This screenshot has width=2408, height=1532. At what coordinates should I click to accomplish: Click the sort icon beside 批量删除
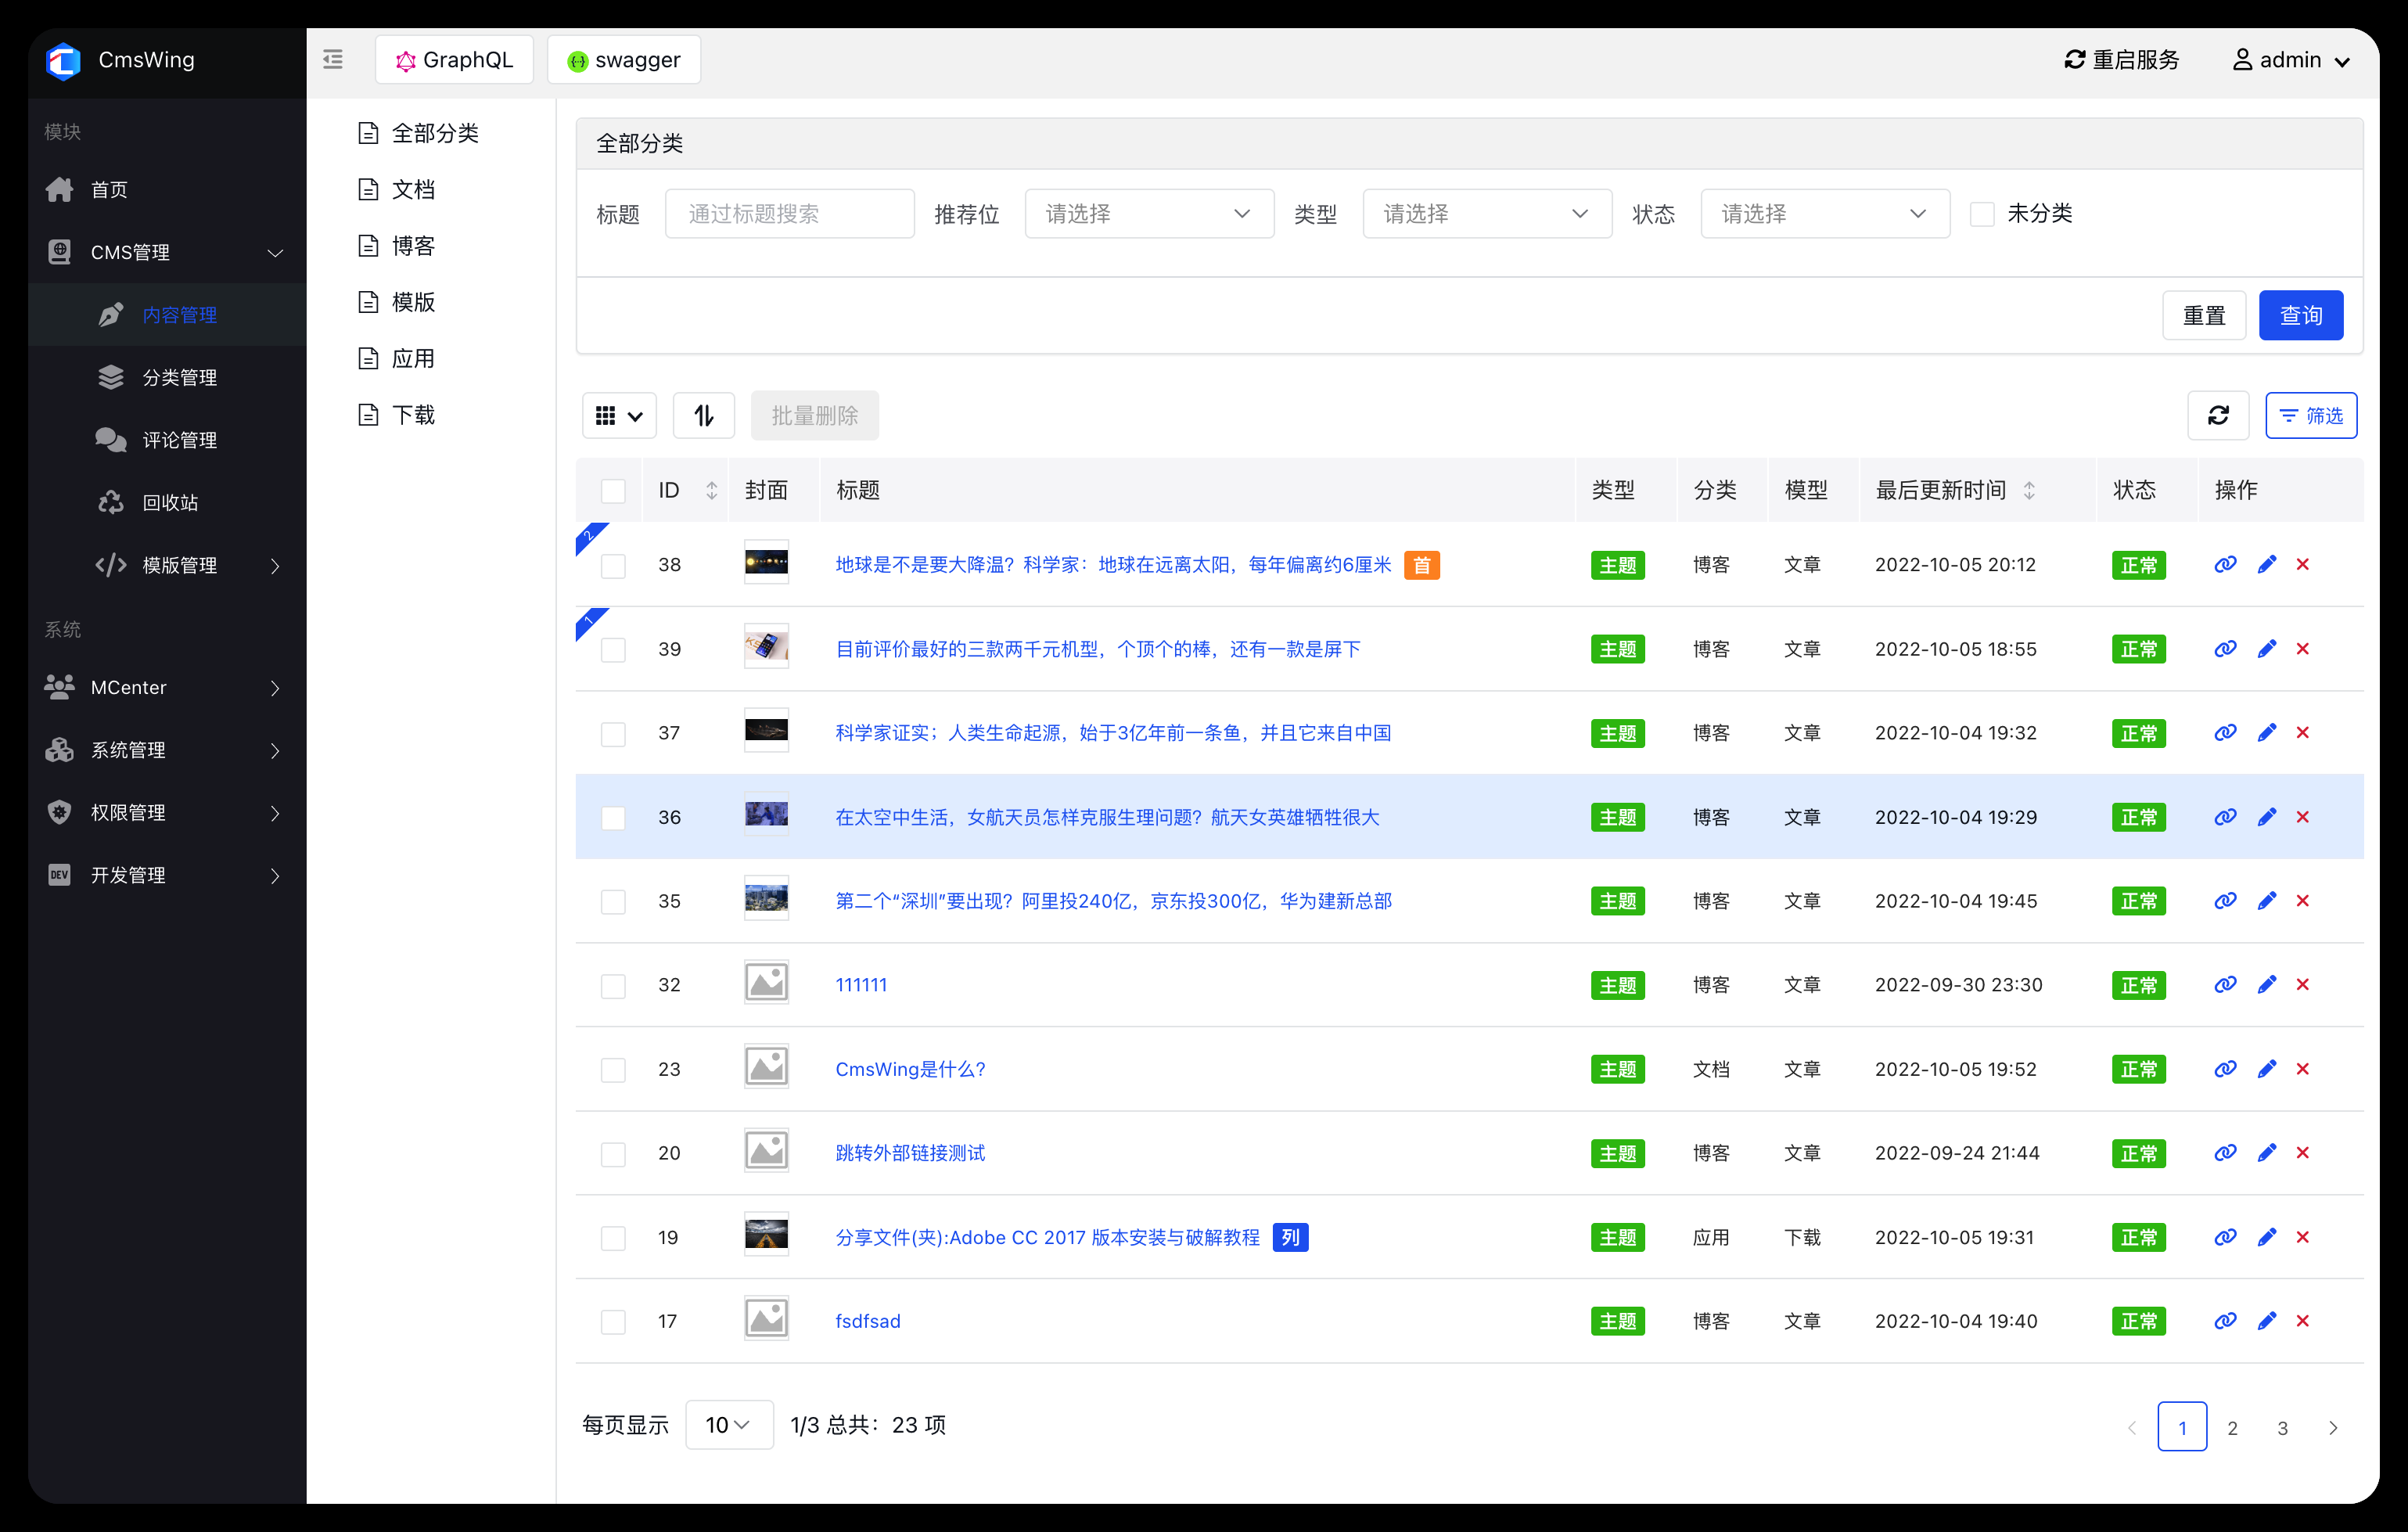(x=704, y=415)
